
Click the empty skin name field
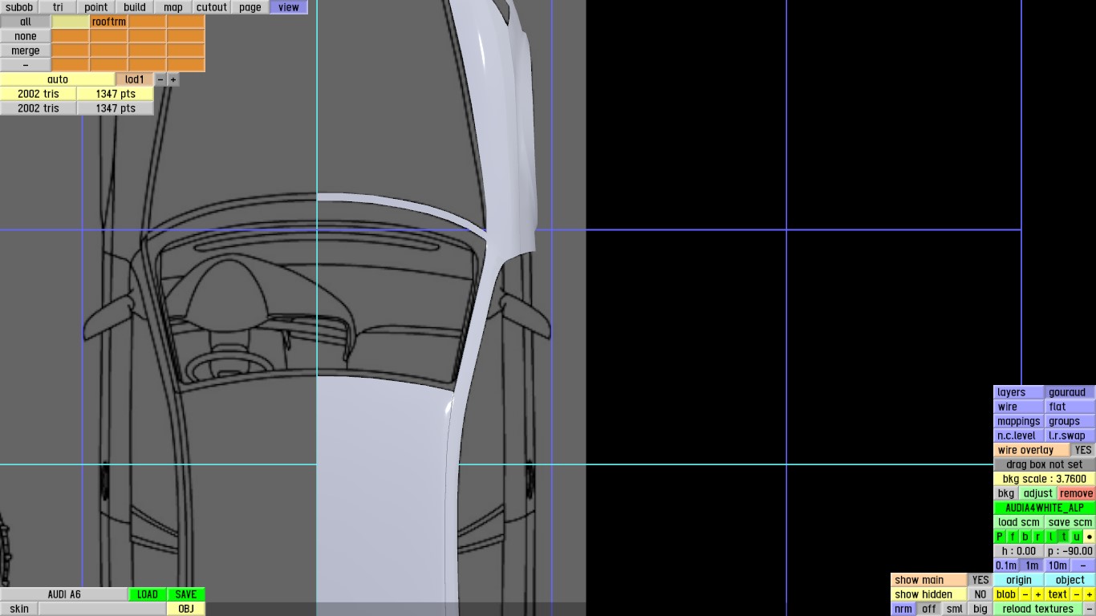[x=103, y=609]
